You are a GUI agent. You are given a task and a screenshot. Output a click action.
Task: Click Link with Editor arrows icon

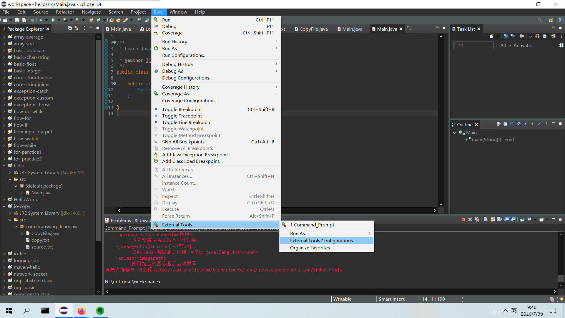77,28
